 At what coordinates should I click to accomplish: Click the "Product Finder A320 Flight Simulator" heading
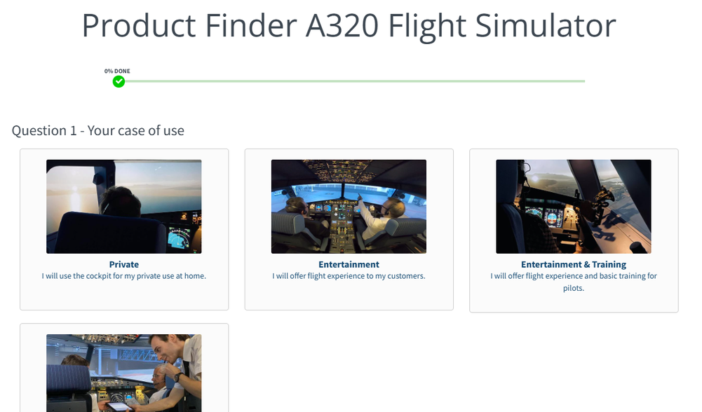[349, 26]
